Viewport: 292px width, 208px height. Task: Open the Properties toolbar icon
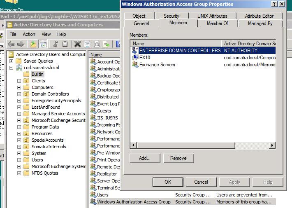point(87,44)
